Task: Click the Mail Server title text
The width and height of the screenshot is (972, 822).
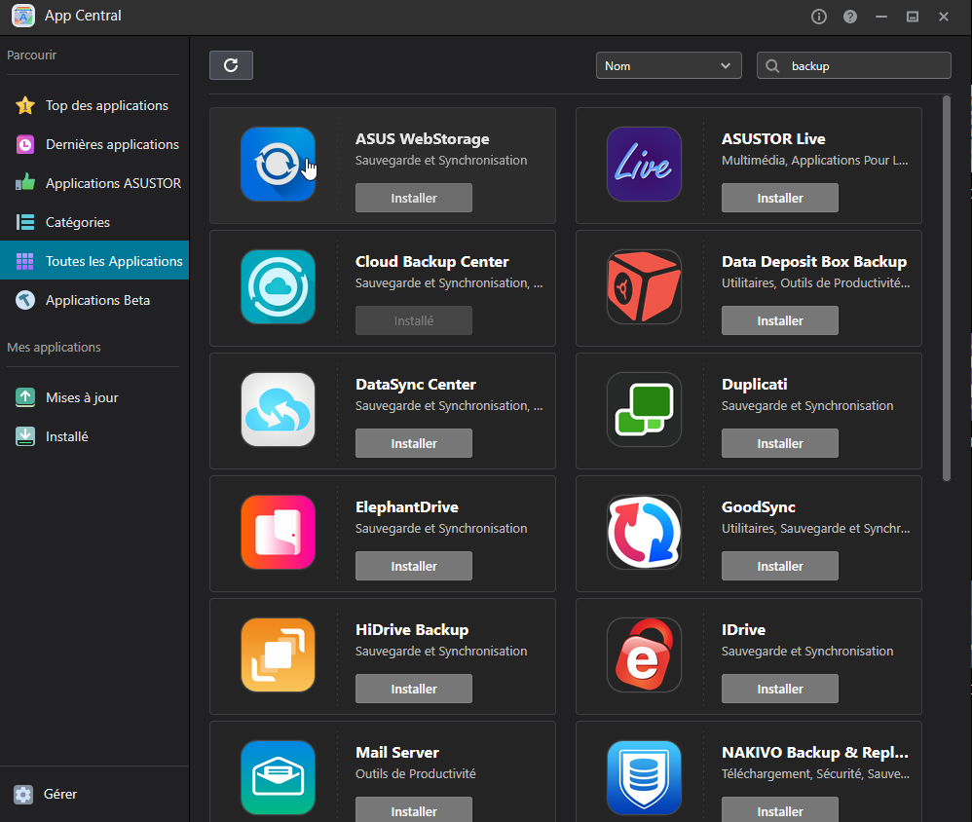Action: [397, 753]
